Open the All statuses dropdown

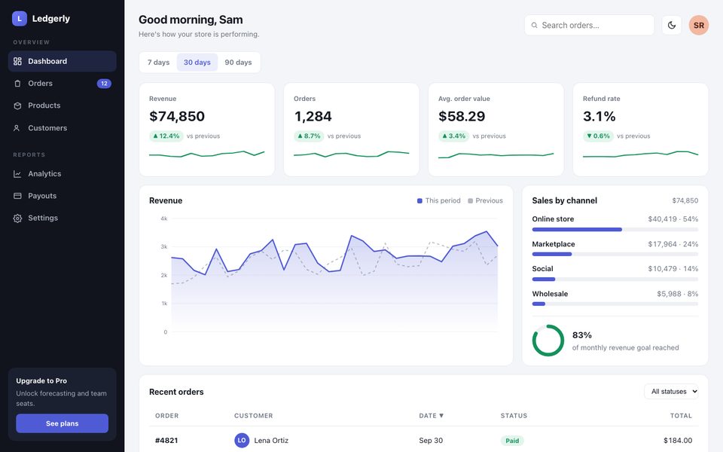[x=671, y=392]
